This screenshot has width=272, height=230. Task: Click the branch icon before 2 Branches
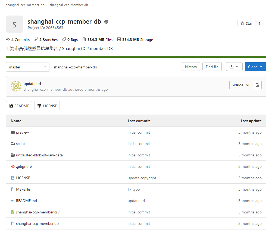tap(36, 40)
